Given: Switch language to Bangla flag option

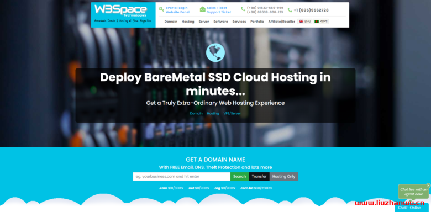Looking at the screenshot, I should pyautogui.click(x=321, y=22).
